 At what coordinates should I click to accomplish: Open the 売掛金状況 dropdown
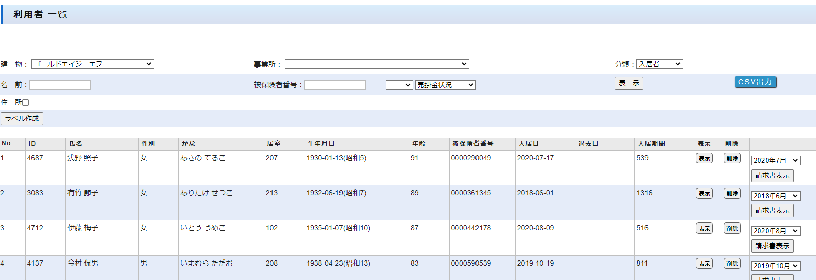coord(445,85)
